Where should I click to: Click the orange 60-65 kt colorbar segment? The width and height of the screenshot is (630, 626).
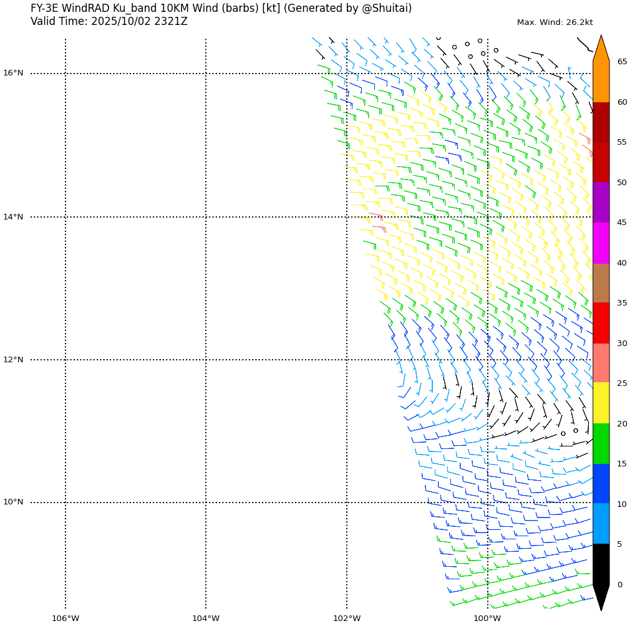[x=601, y=82]
